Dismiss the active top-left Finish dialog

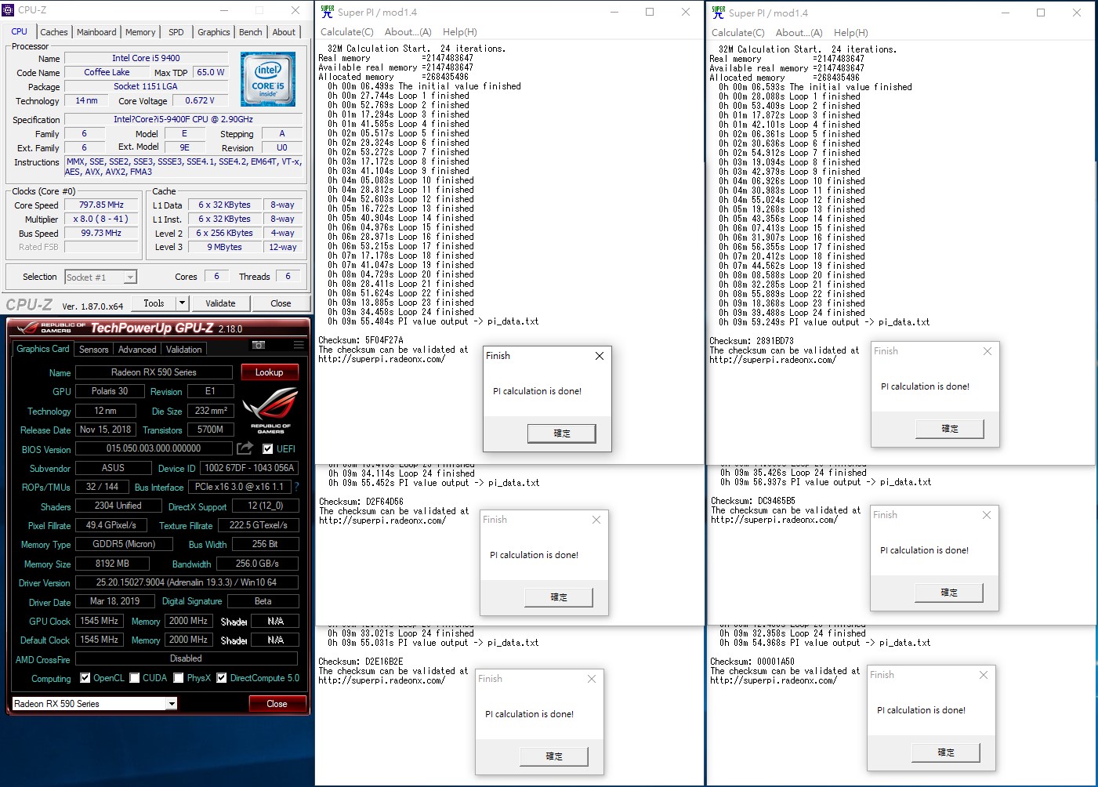click(x=600, y=356)
